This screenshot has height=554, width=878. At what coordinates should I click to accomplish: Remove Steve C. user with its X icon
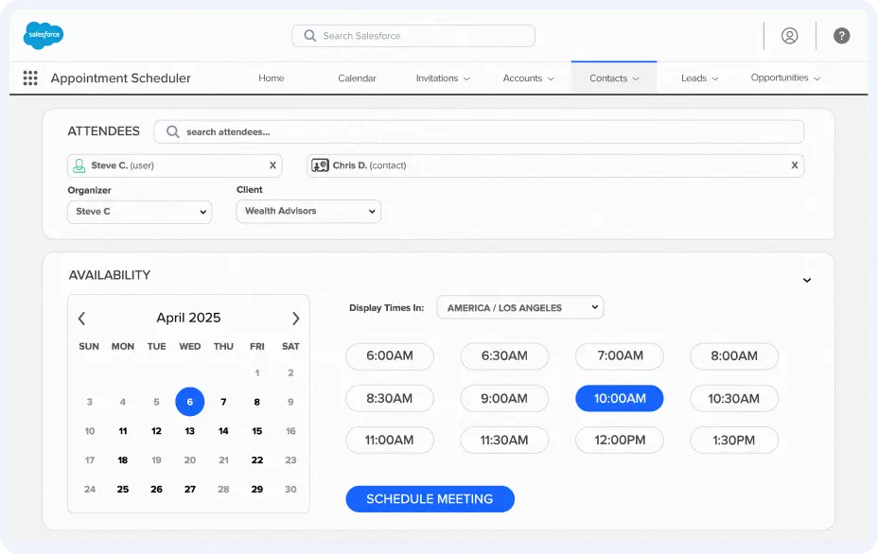pyautogui.click(x=274, y=164)
